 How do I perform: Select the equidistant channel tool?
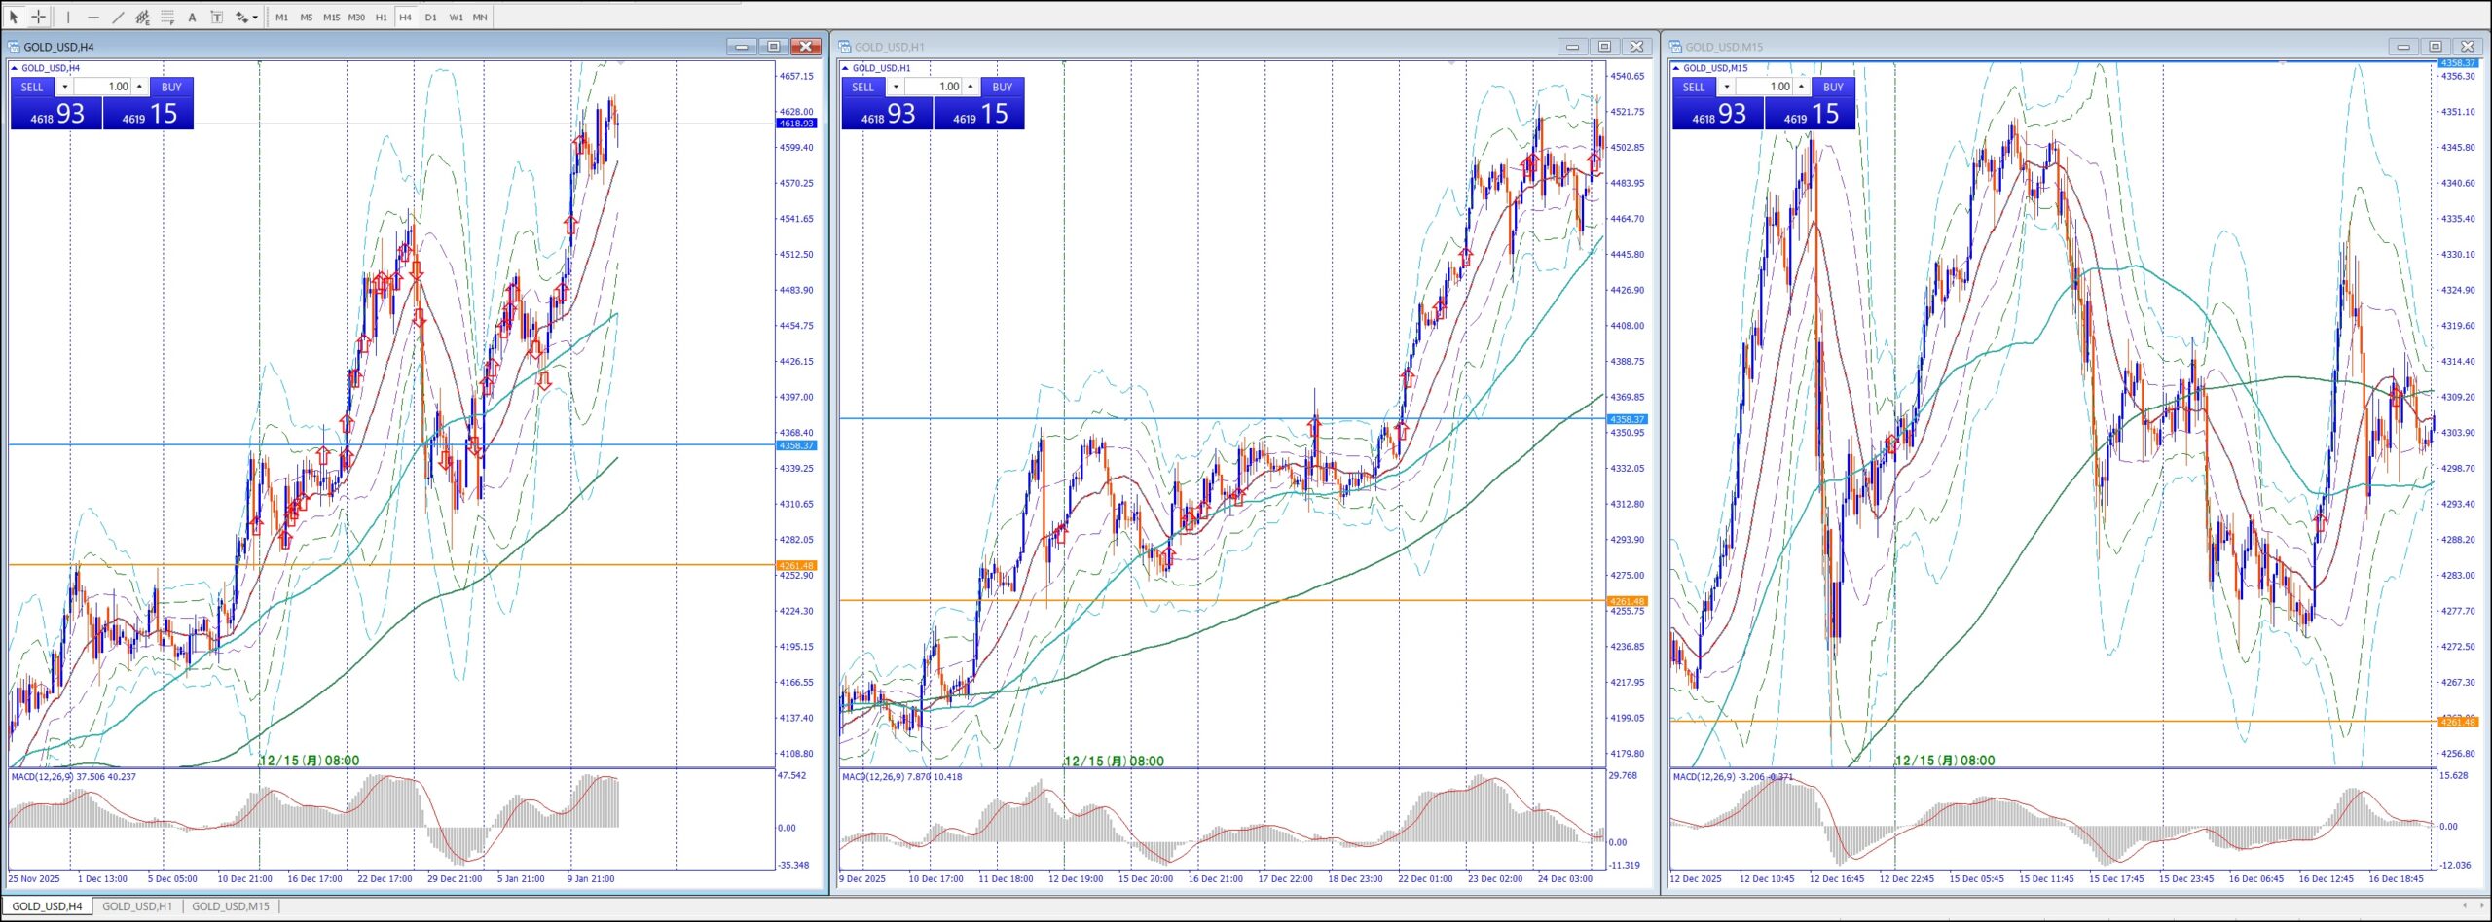coord(142,17)
